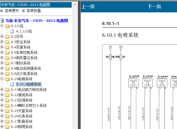The image size is (177, 129).
Task: Click the 6.8电动后视镜系统 folder icon
Action: click(x=7, y=68)
